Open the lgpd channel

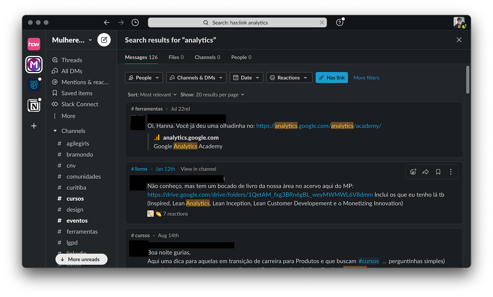tap(72, 243)
